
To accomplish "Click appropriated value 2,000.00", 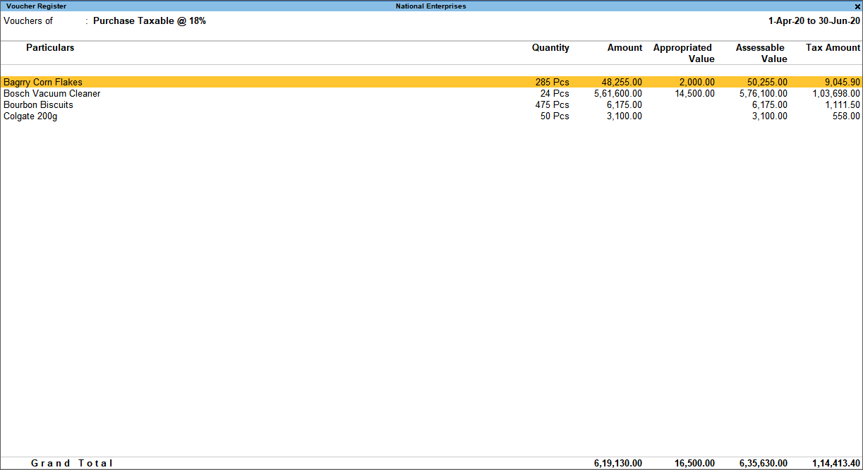I will [697, 82].
